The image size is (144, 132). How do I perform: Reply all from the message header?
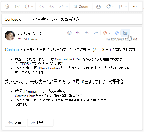[87, 33]
